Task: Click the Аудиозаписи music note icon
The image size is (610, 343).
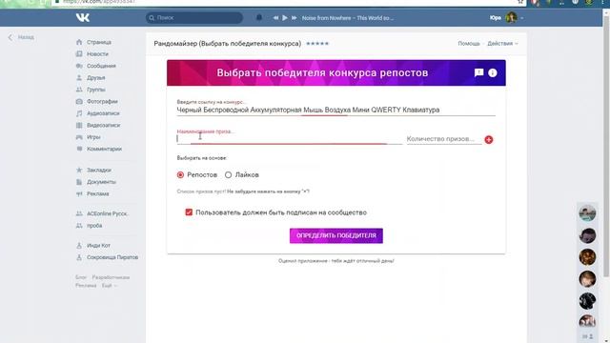Action: tap(79, 113)
